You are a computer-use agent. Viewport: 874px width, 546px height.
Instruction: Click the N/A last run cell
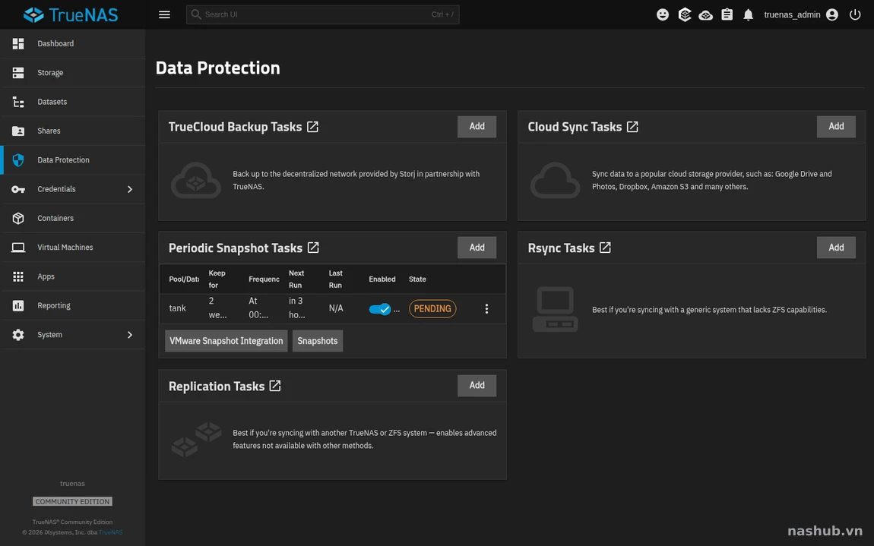tap(336, 308)
